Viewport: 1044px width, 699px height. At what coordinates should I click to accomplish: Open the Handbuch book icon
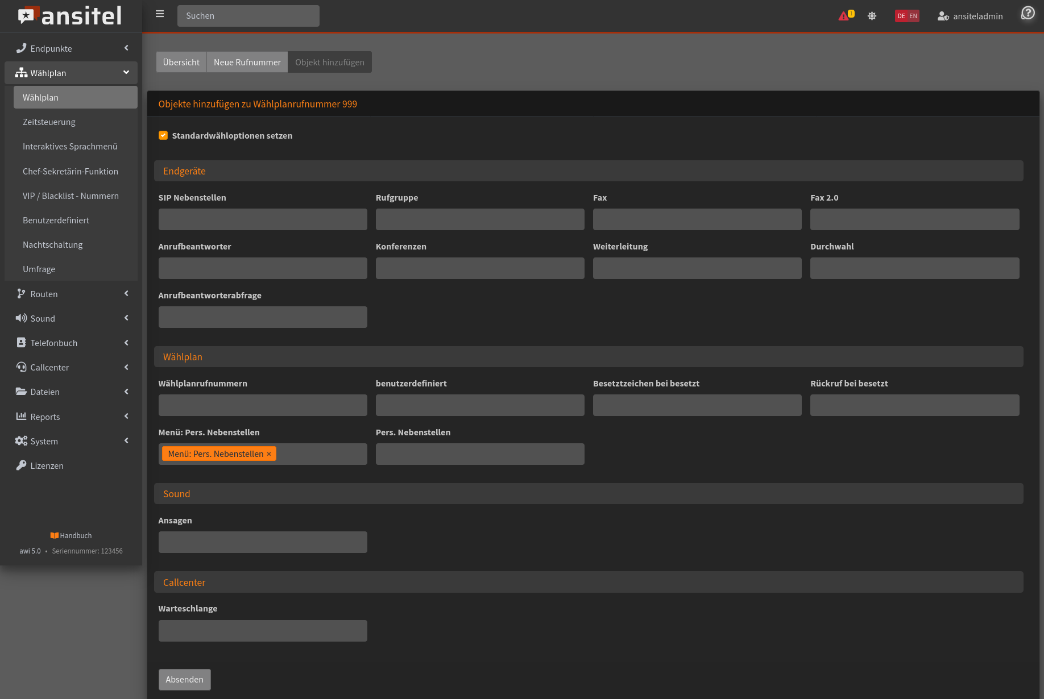(54, 535)
